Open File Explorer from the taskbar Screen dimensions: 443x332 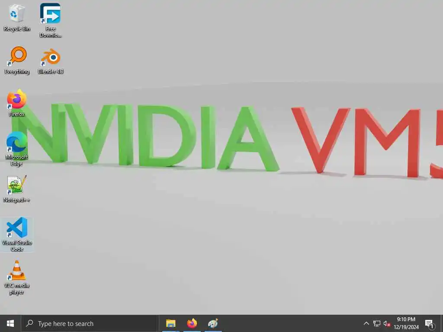pos(170,323)
